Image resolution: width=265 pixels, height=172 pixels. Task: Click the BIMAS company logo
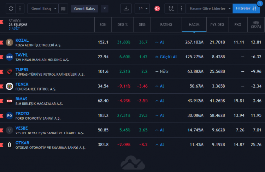point(10,101)
